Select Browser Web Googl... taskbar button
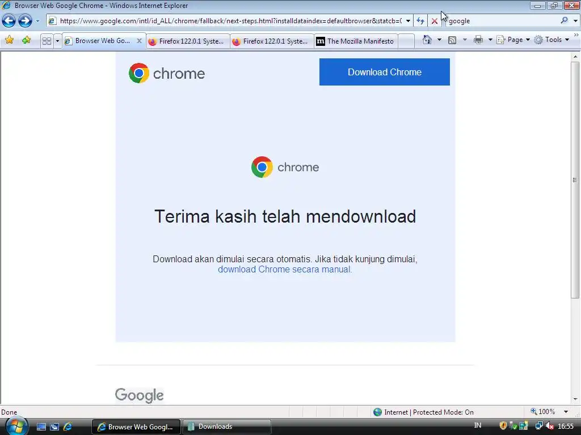This screenshot has height=435, width=581. (x=136, y=427)
